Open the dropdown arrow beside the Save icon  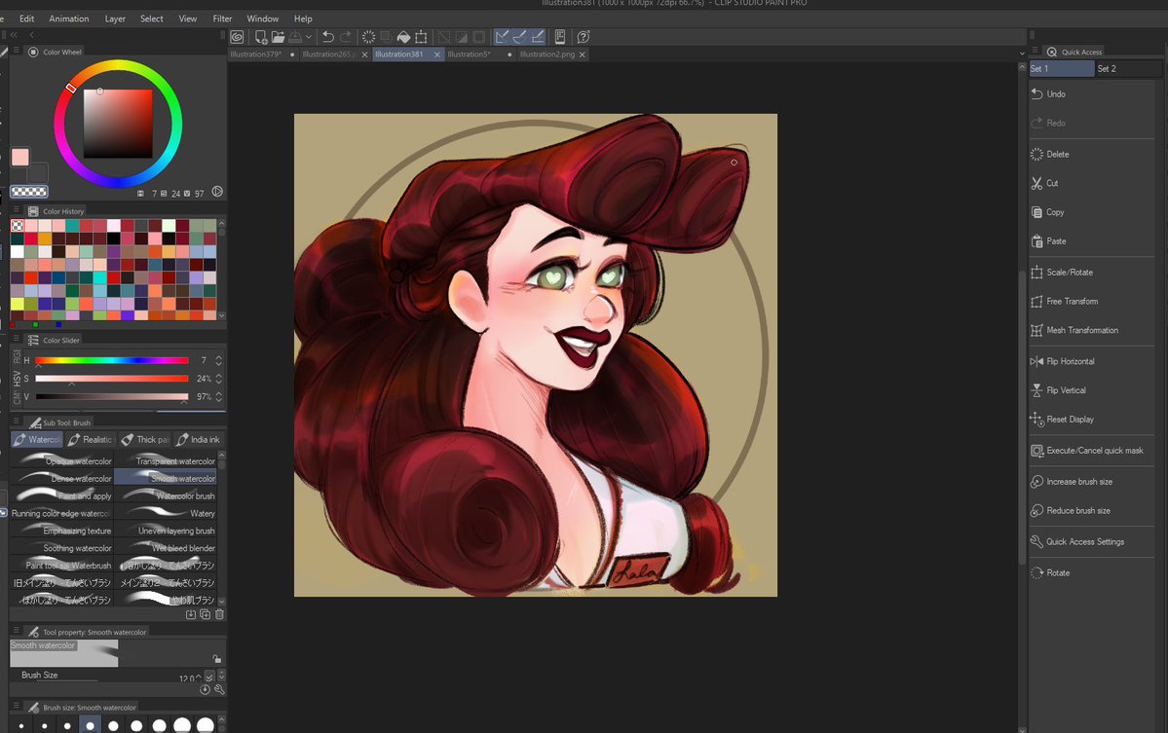[309, 36]
